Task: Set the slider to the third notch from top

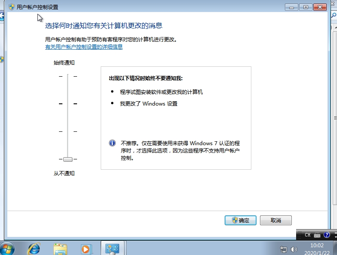Action: click(x=68, y=131)
